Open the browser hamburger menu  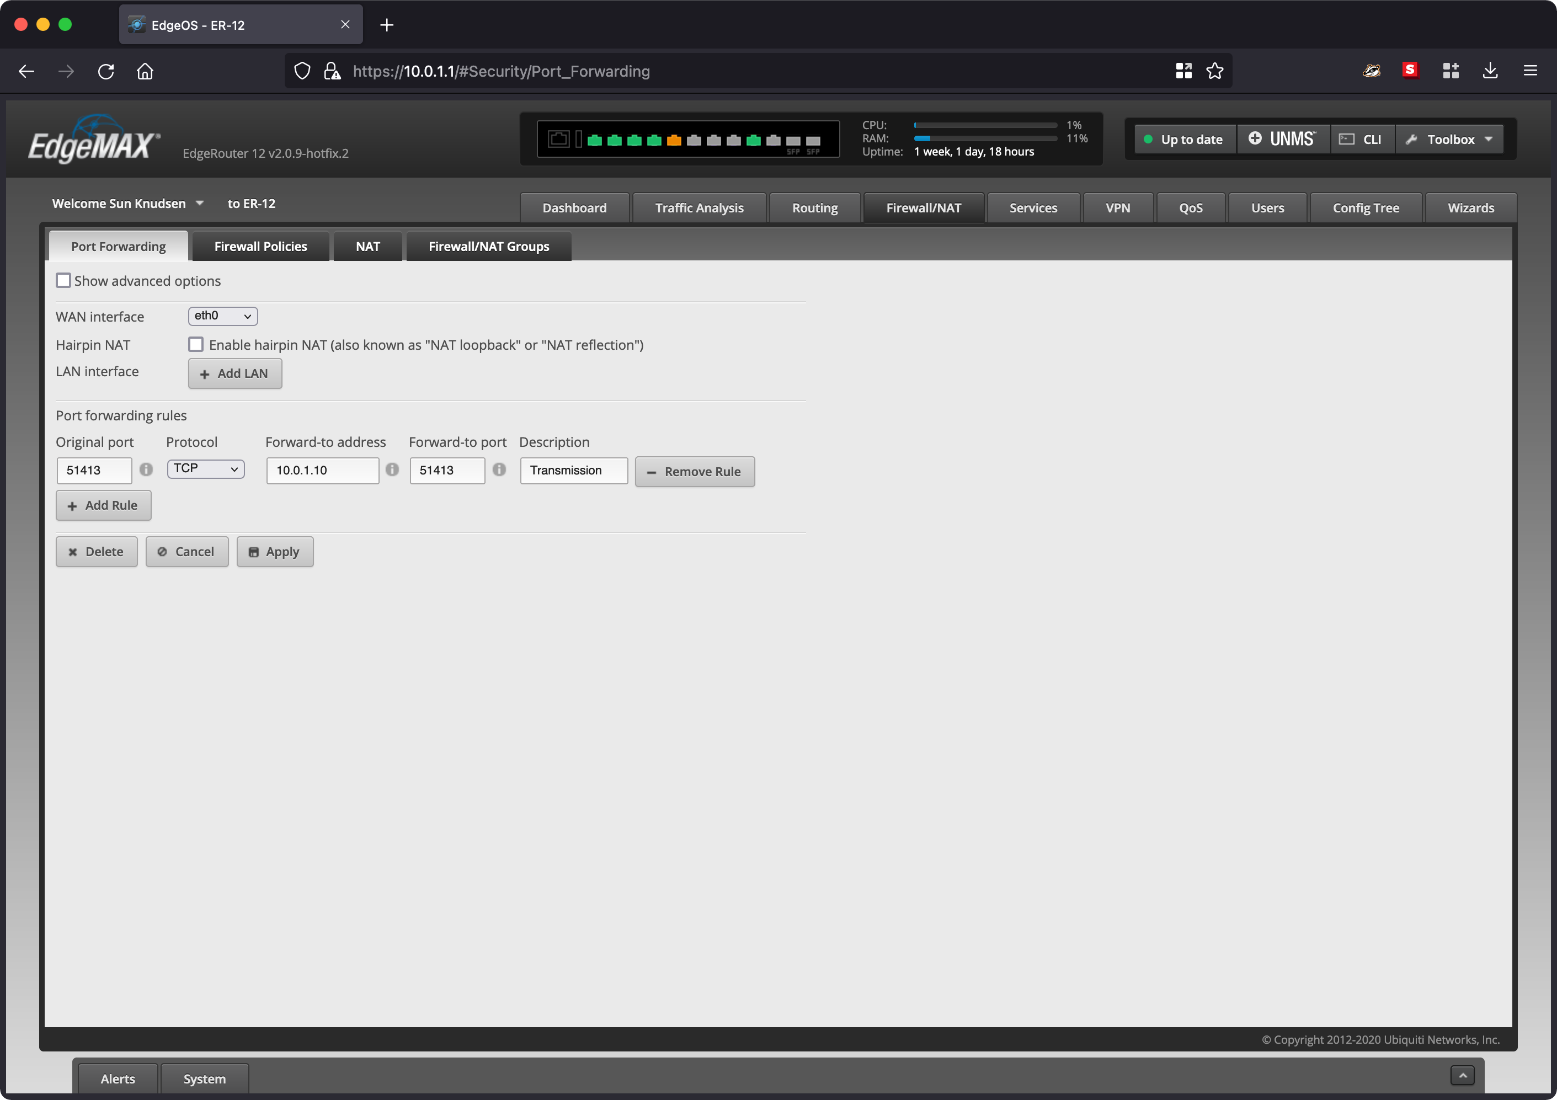1530,71
